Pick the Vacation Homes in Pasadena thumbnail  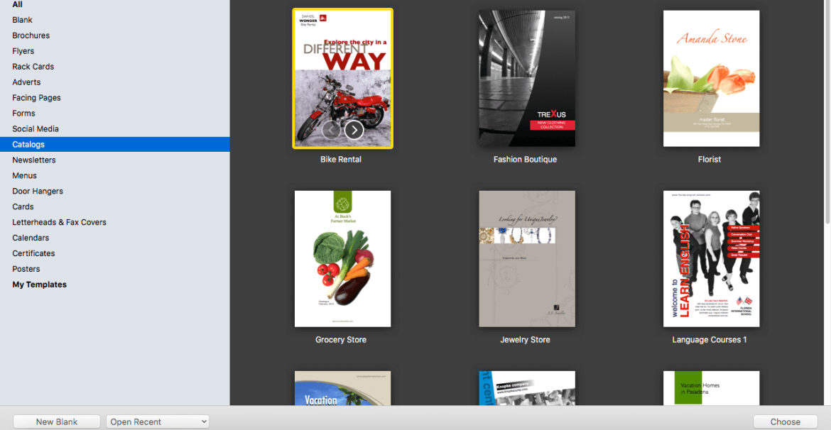click(711, 388)
